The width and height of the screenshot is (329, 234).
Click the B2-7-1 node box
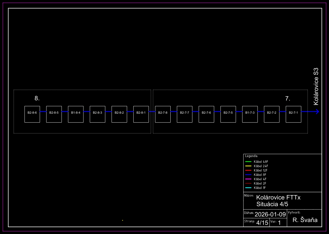(x=293, y=114)
